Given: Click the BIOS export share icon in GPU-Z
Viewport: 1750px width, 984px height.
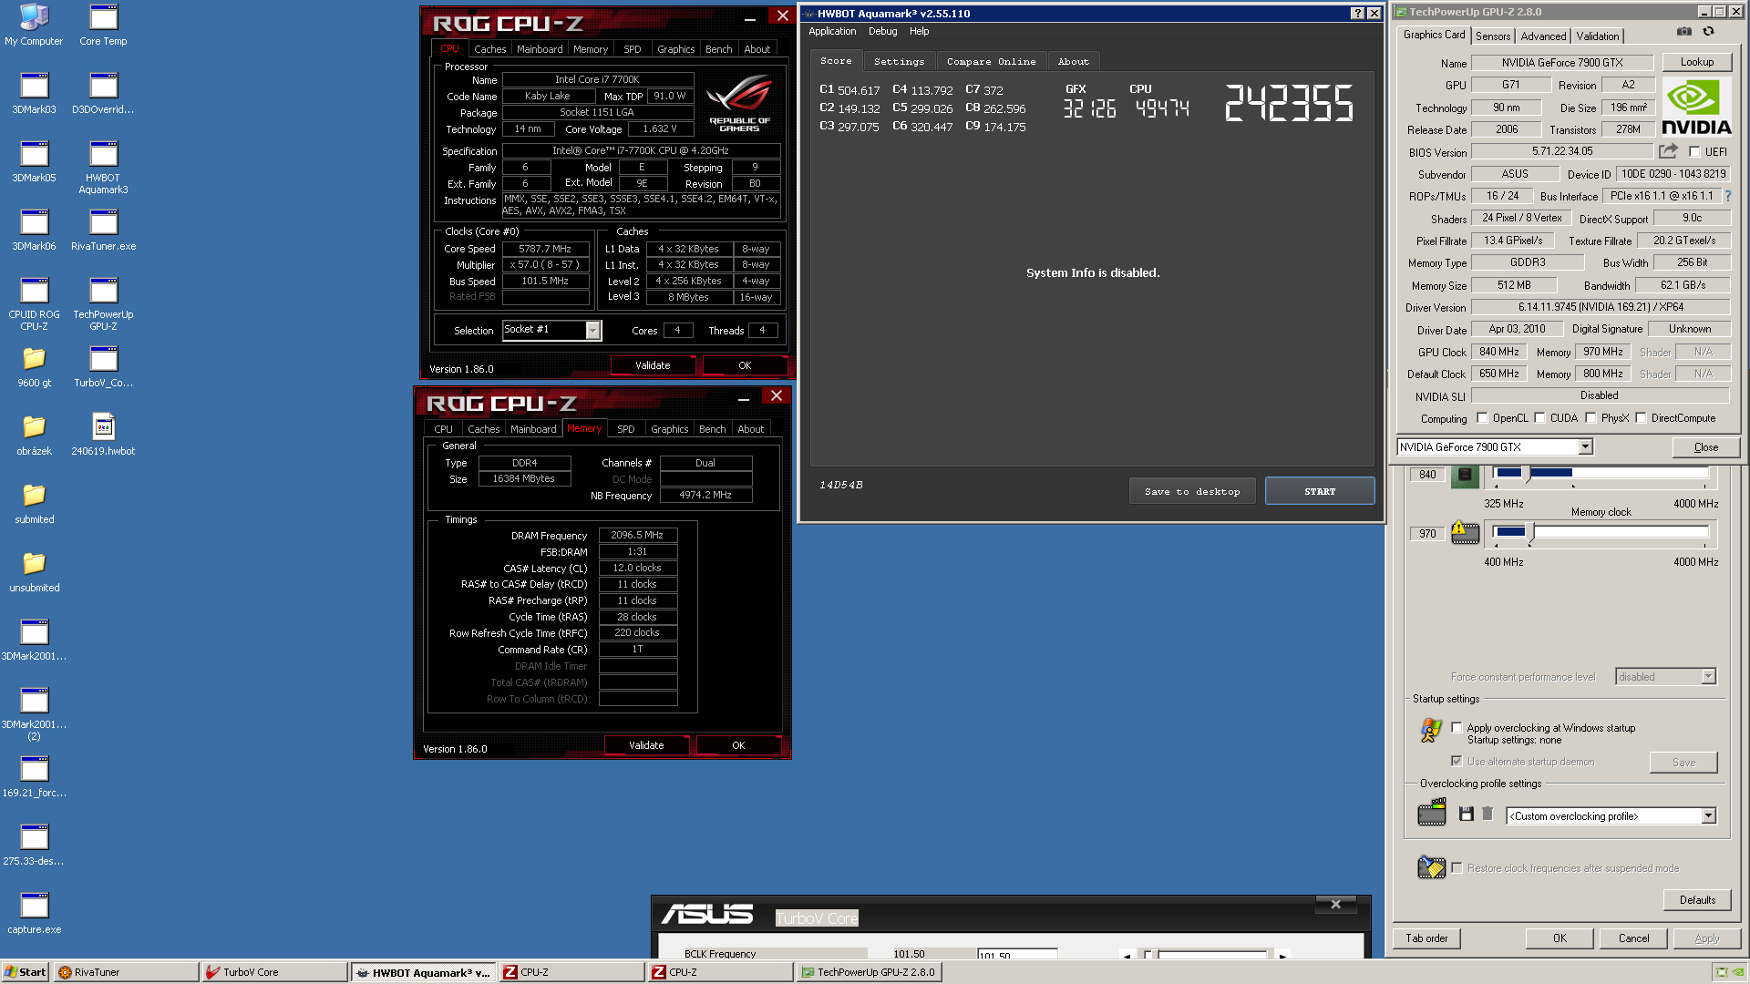Looking at the screenshot, I should pyautogui.click(x=1668, y=151).
